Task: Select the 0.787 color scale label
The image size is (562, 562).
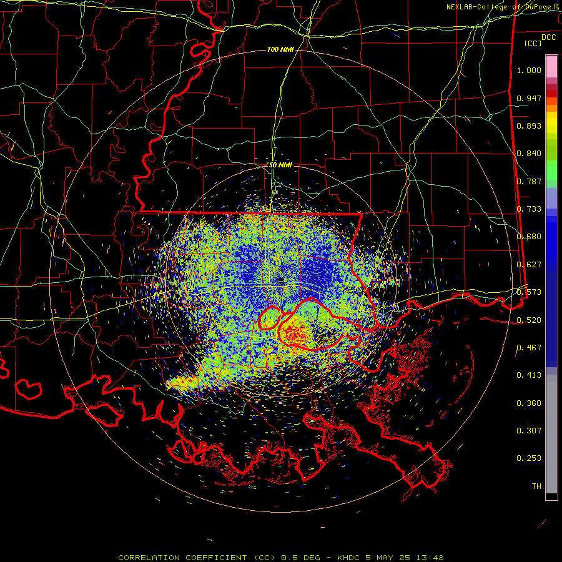Action: click(529, 181)
